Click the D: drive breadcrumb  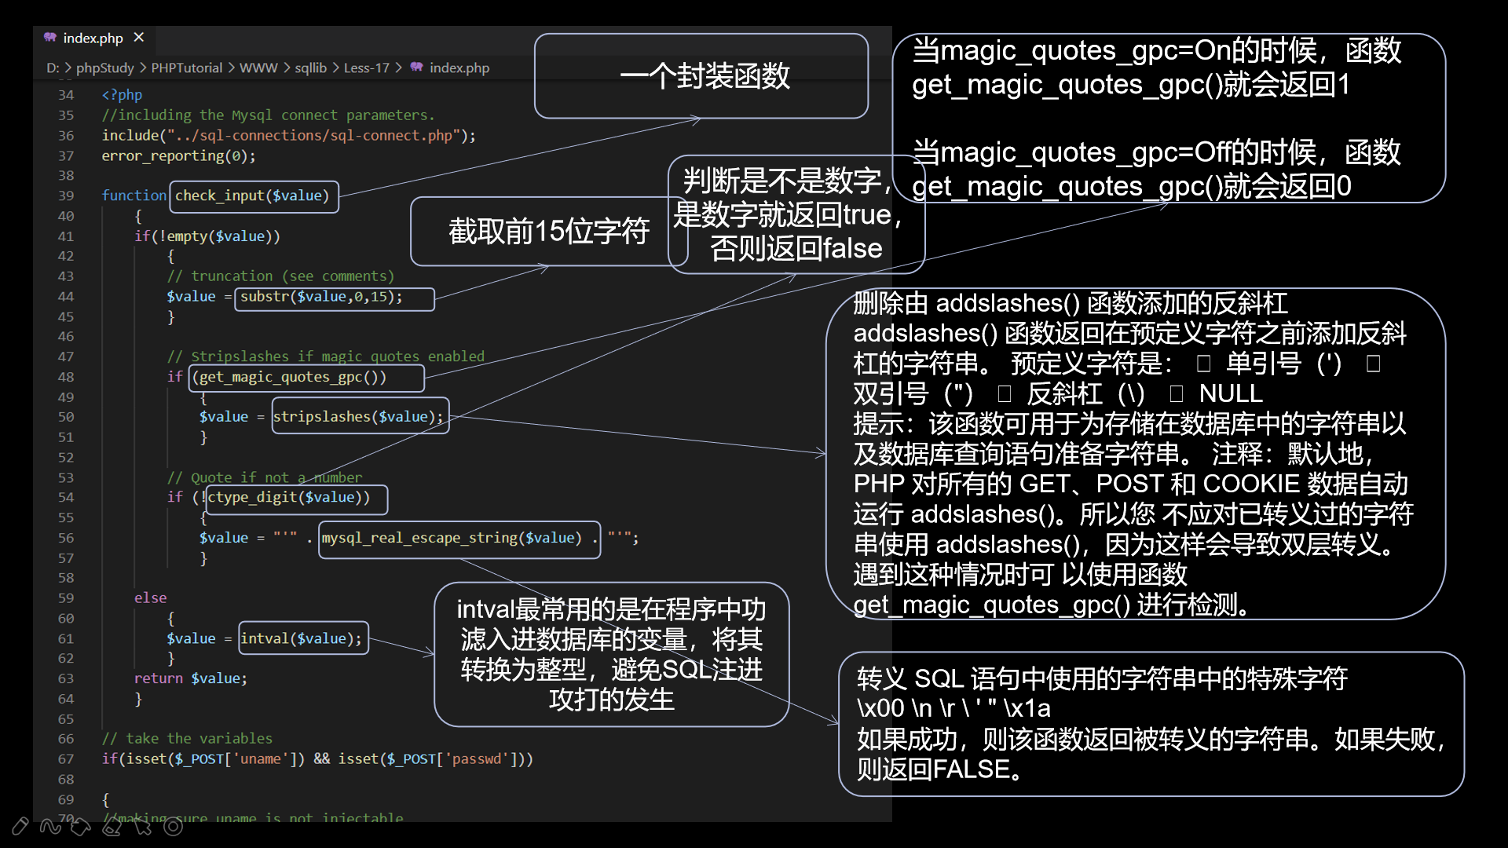coord(53,68)
